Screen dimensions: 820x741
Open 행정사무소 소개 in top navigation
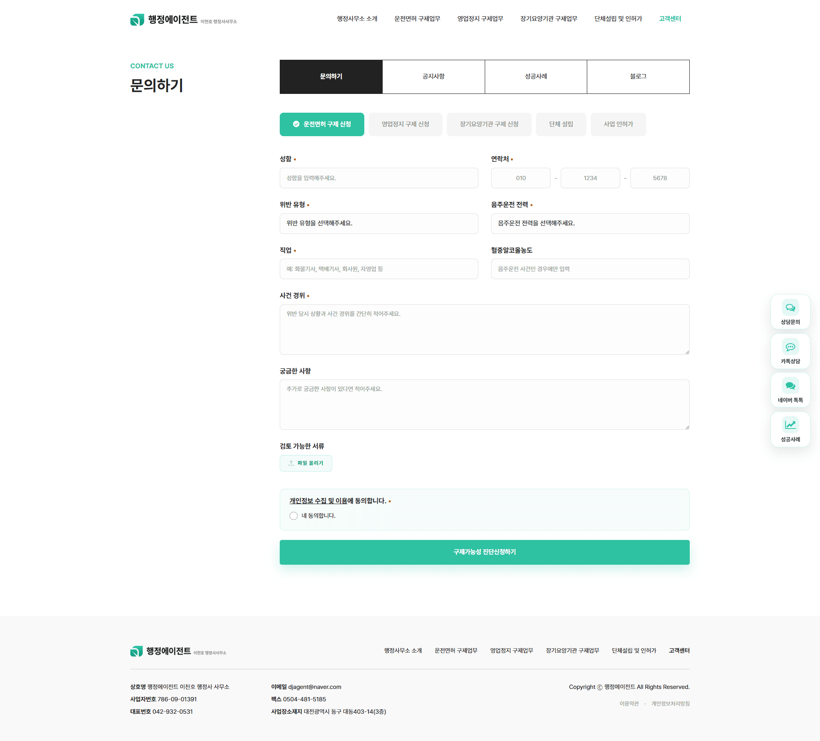[x=357, y=18]
